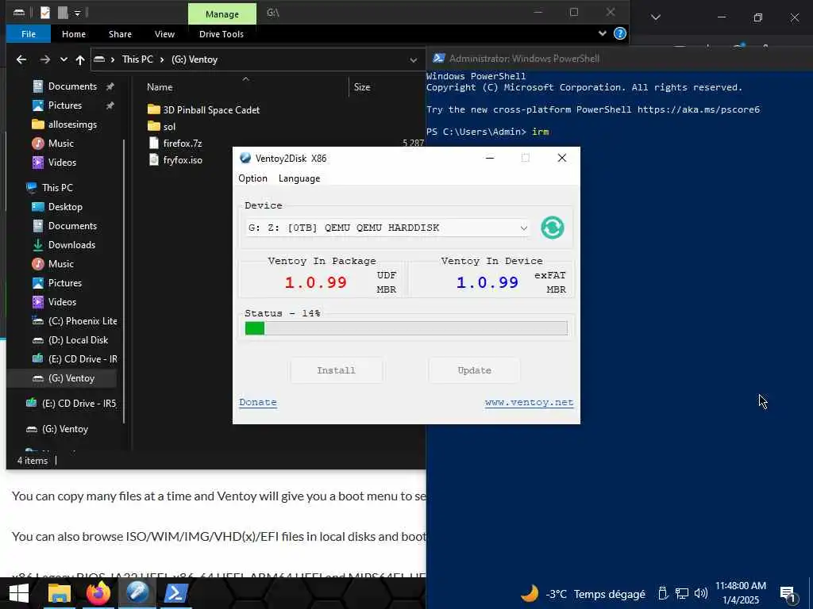Open pinned Pictures in Quick access

pos(65,105)
